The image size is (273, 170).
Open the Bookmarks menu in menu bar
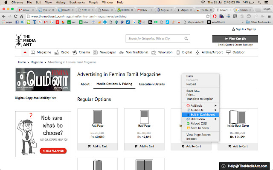pos(77,2)
